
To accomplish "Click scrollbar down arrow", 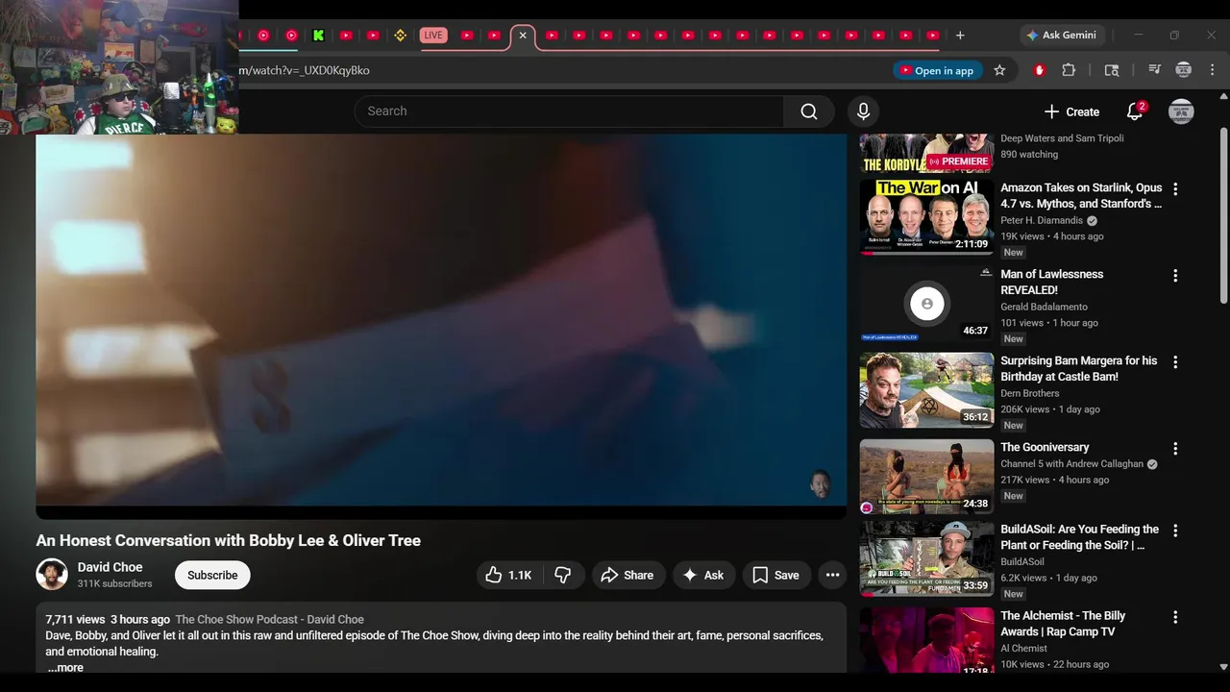I will click(x=1223, y=666).
